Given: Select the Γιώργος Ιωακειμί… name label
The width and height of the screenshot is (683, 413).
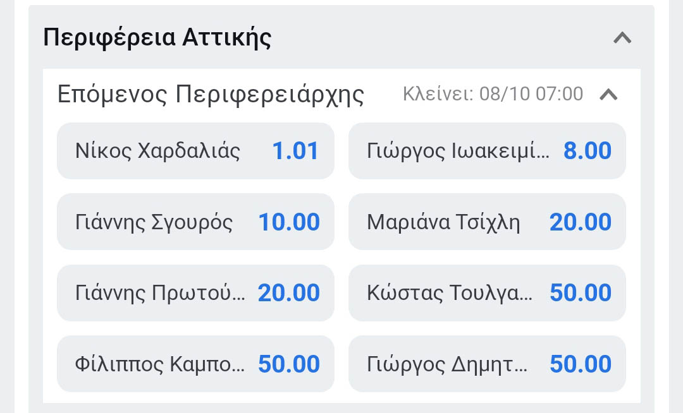Looking at the screenshot, I should [x=458, y=152].
